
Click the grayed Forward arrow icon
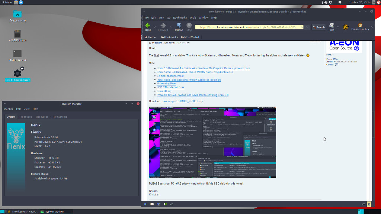click(x=163, y=26)
